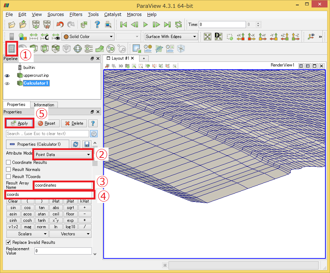Click the Reset camera icon

(208, 37)
